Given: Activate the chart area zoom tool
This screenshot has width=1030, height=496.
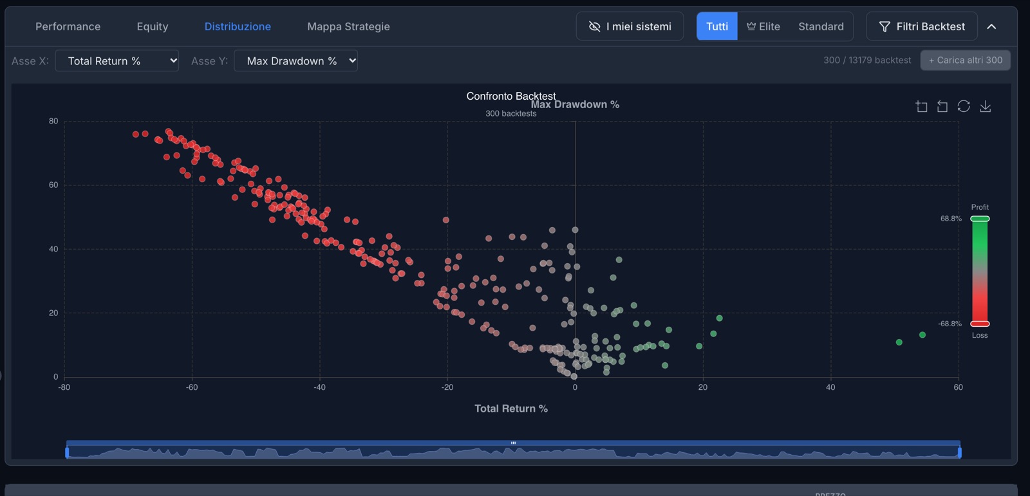Looking at the screenshot, I should coord(921,106).
